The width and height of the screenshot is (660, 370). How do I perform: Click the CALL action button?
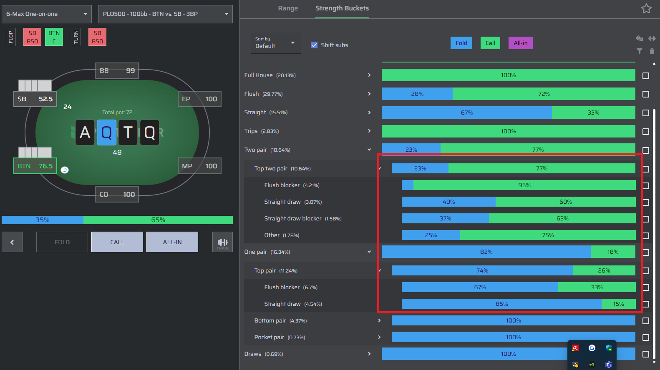(x=117, y=242)
